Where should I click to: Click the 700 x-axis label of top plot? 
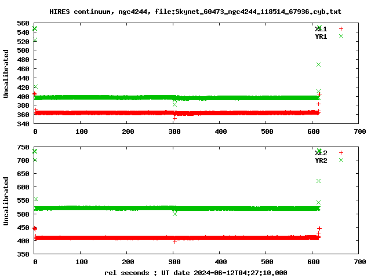coord(360,131)
